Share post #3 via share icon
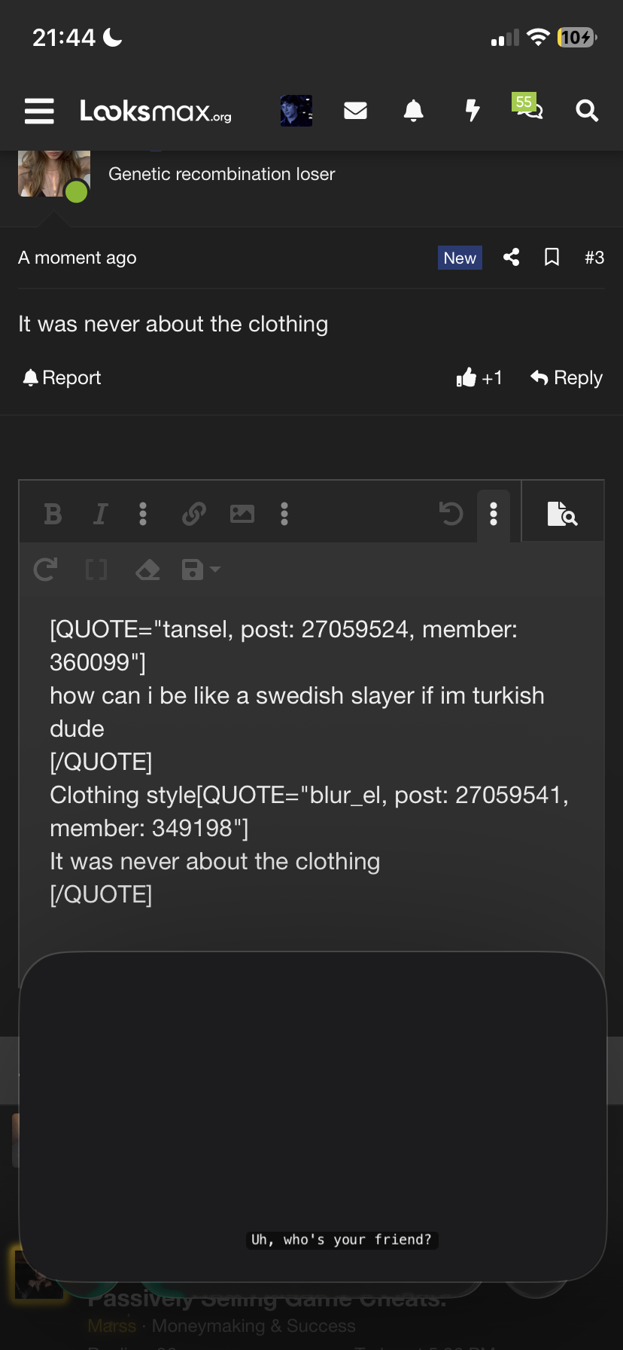Viewport: 623px width, 1350px height. pos(512,258)
